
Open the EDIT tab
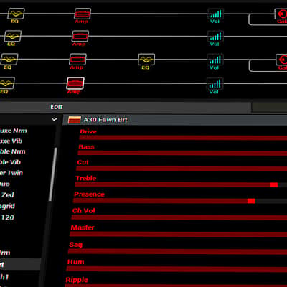click(57, 107)
